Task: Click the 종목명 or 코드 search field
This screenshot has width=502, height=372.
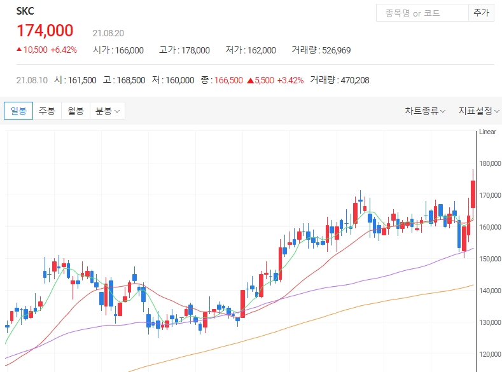Action: point(422,13)
